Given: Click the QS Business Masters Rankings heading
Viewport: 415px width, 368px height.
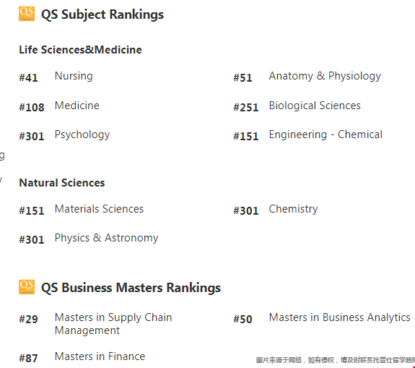Looking at the screenshot, I should [x=131, y=288].
